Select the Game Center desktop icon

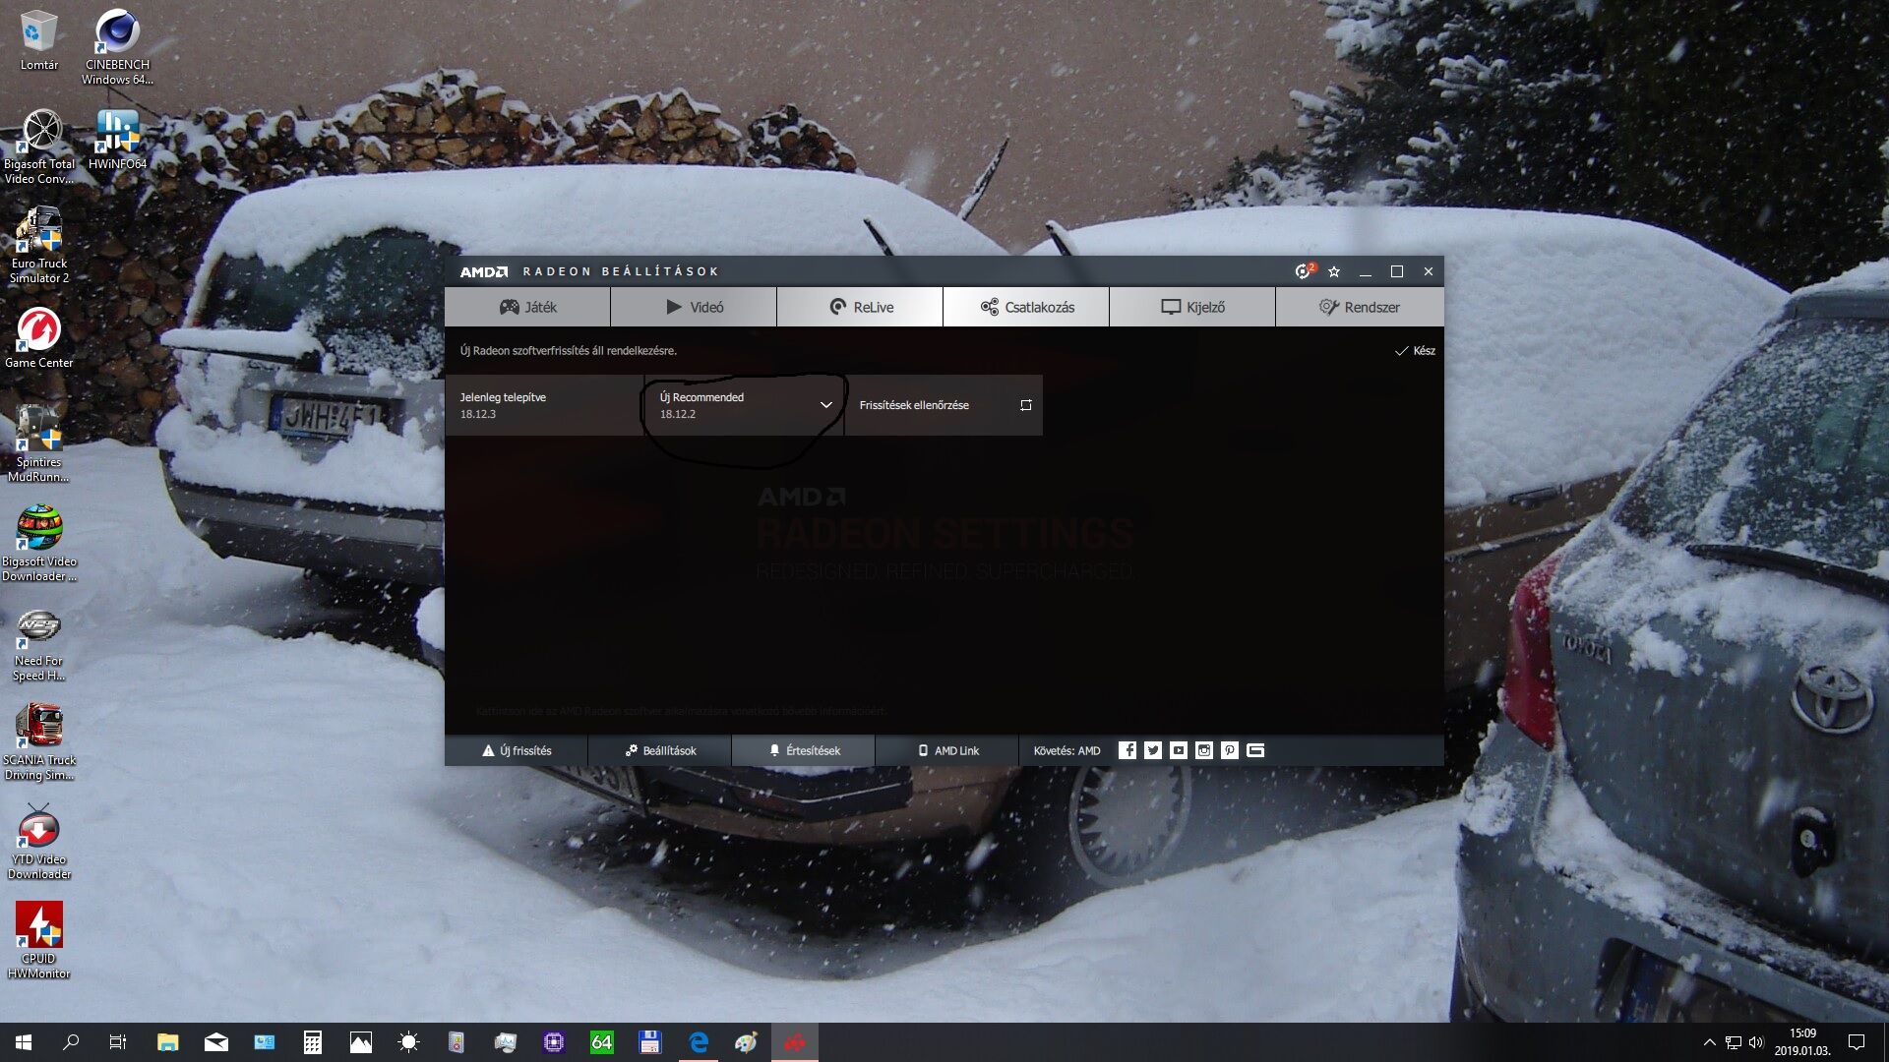tap(39, 338)
